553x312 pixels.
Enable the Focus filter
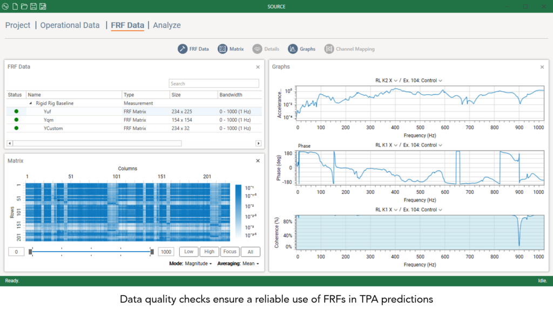pyautogui.click(x=231, y=252)
